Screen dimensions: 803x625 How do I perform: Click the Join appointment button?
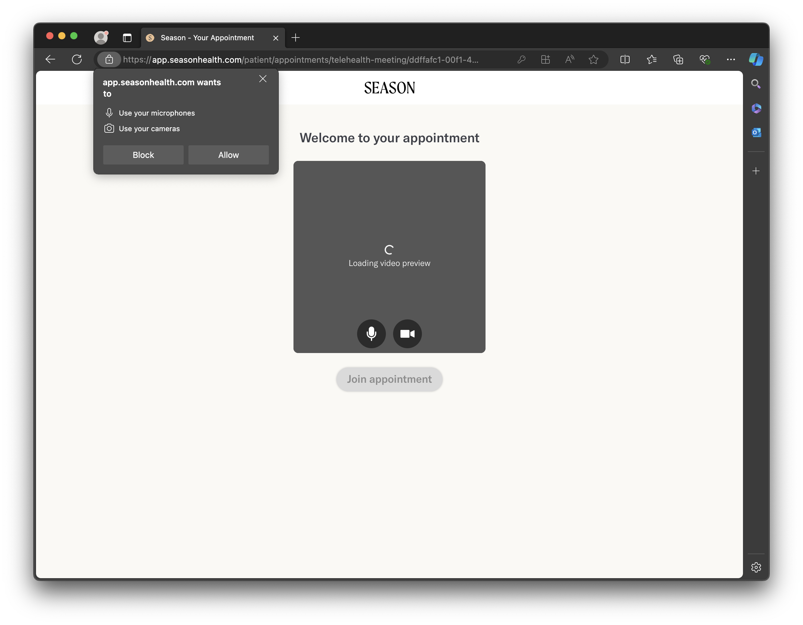click(x=389, y=379)
